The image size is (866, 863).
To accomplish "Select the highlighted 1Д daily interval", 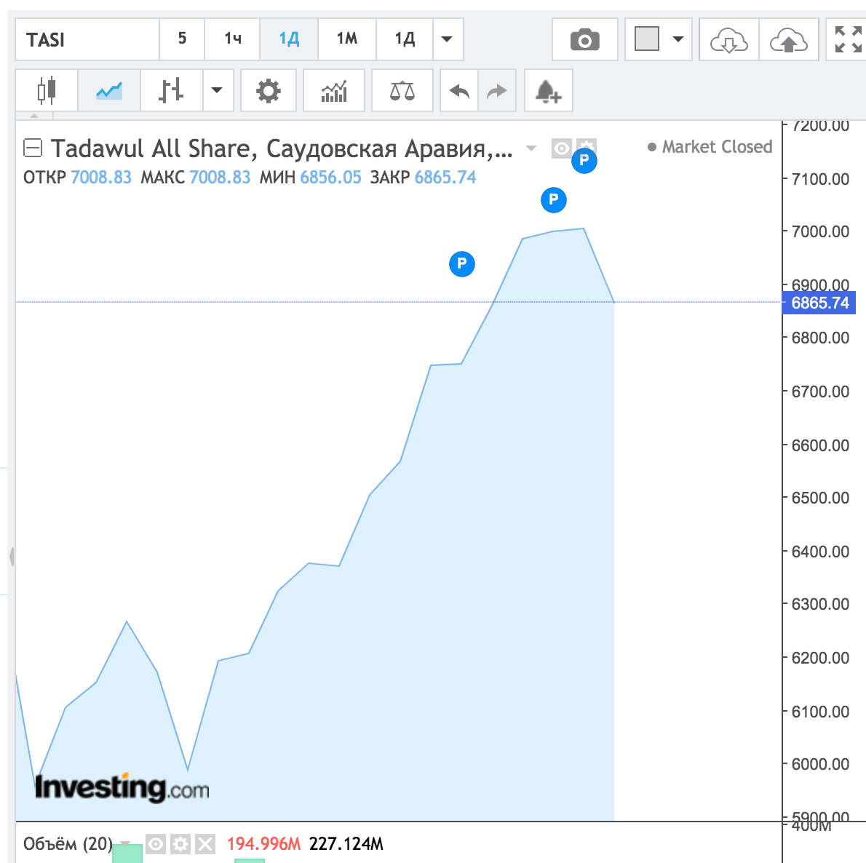I will pos(289,39).
